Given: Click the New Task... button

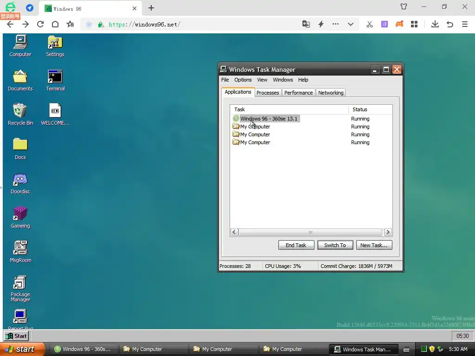Looking at the screenshot, I should (374, 245).
